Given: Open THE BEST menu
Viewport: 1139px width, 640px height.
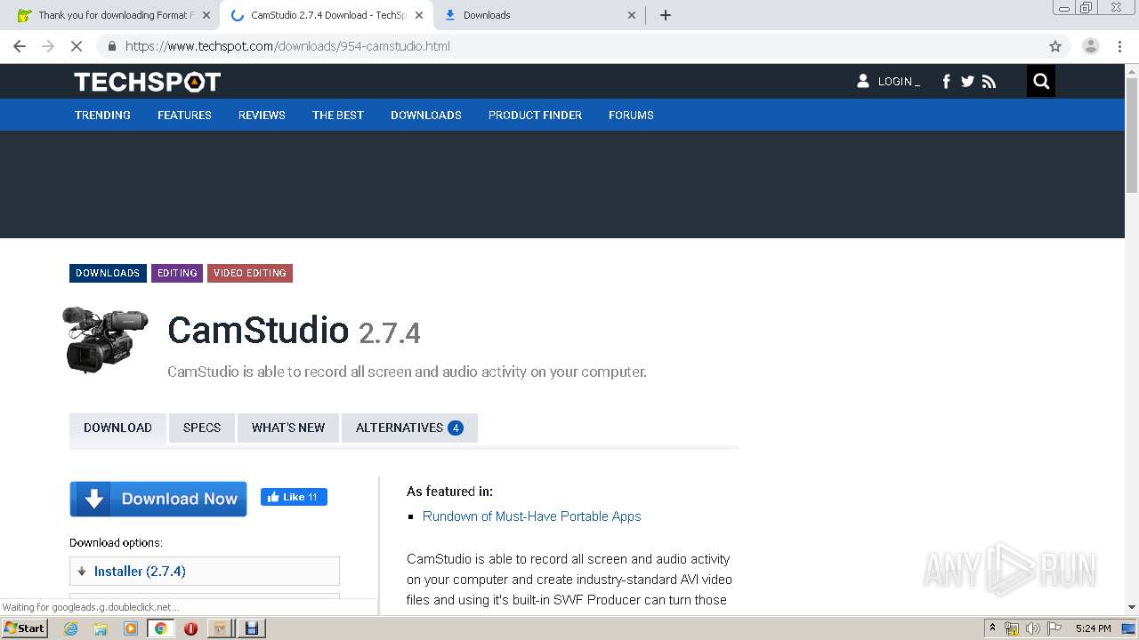Looking at the screenshot, I should [x=338, y=115].
